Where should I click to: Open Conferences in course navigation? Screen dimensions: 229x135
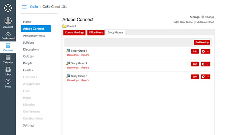[x=32, y=111]
